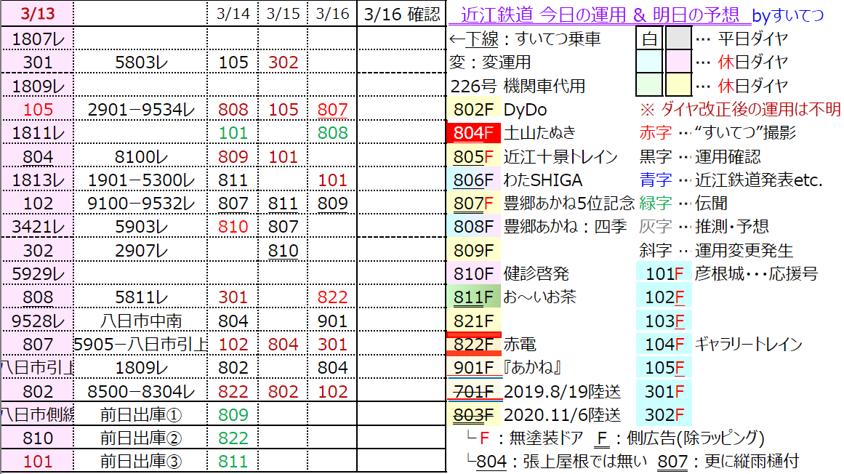This screenshot has width=844, height=474.
Task: Click the white 白 legend swatch
Action: point(649,39)
